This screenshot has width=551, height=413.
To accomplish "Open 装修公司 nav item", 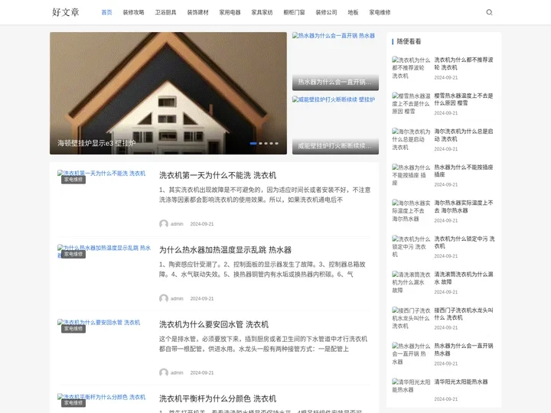I will pyautogui.click(x=326, y=12).
